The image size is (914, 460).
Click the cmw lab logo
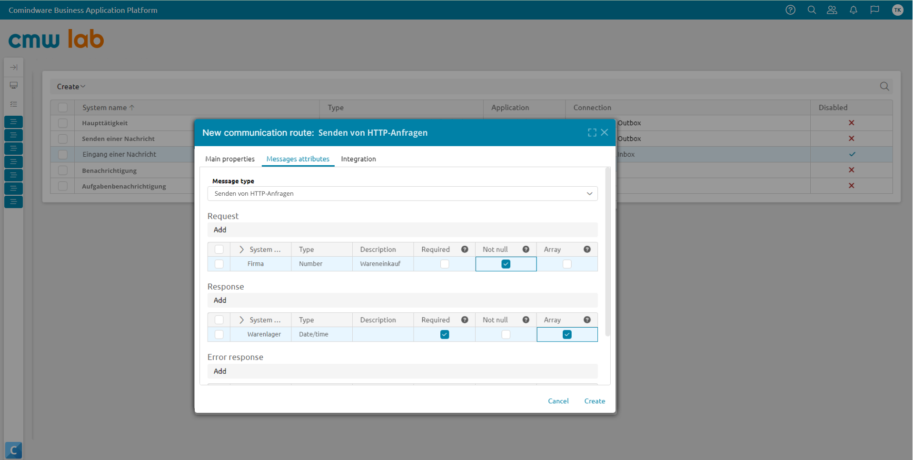pyautogui.click(x=56, y=39)
